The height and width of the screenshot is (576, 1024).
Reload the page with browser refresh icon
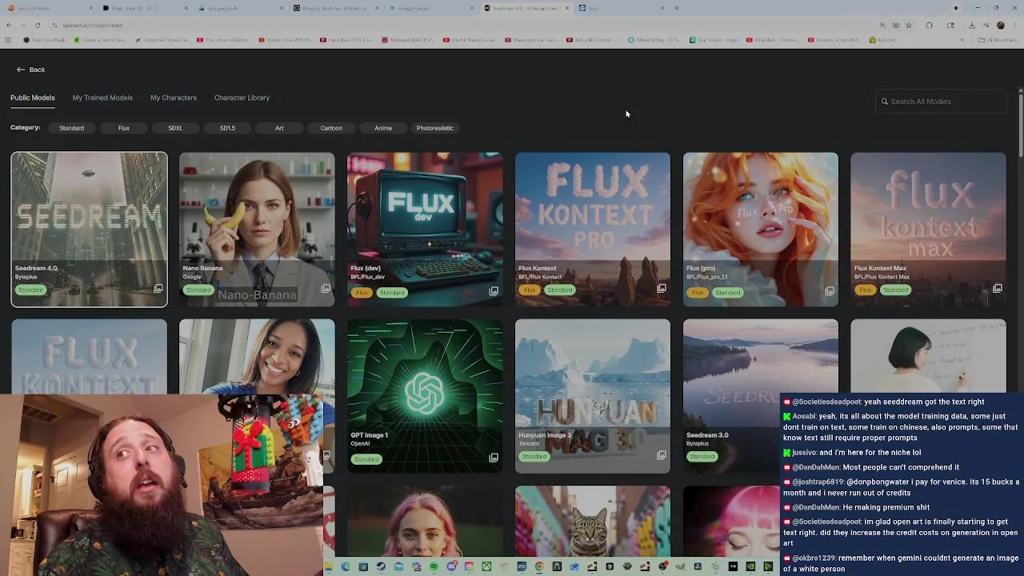point(37,25)
